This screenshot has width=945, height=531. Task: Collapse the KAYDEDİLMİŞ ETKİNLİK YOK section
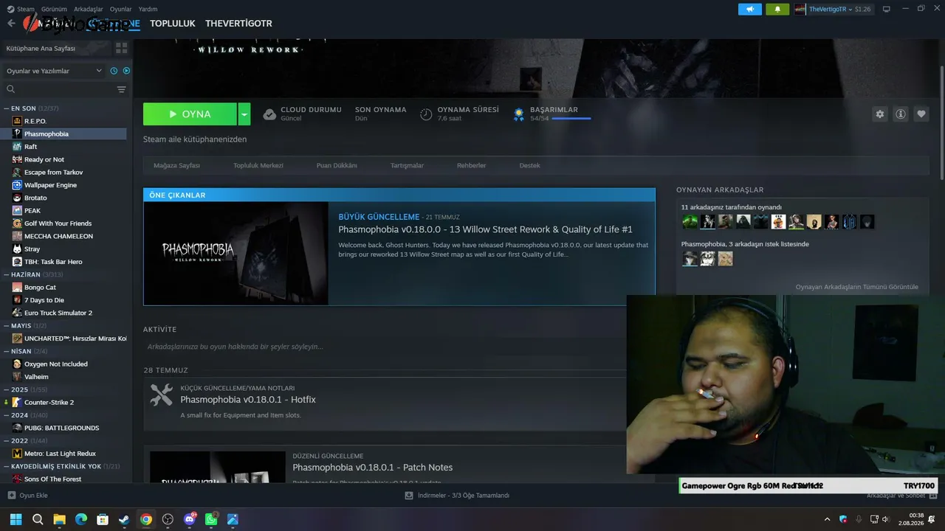[7, 466]
